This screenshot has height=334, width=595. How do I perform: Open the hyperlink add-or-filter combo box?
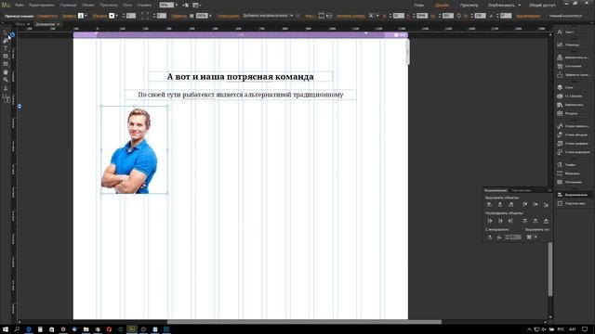(268, 16)
